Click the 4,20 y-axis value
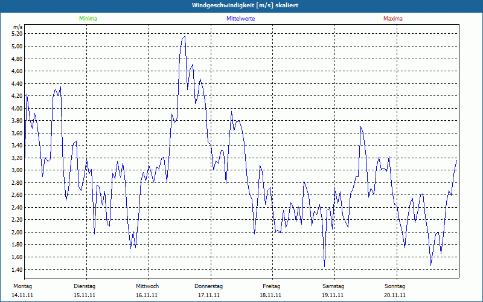Screen dimensions: 483x302 17,96
